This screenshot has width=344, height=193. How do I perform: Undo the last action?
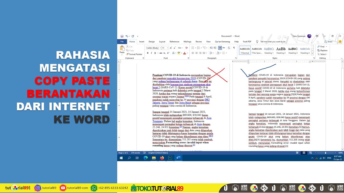(127, 36)
